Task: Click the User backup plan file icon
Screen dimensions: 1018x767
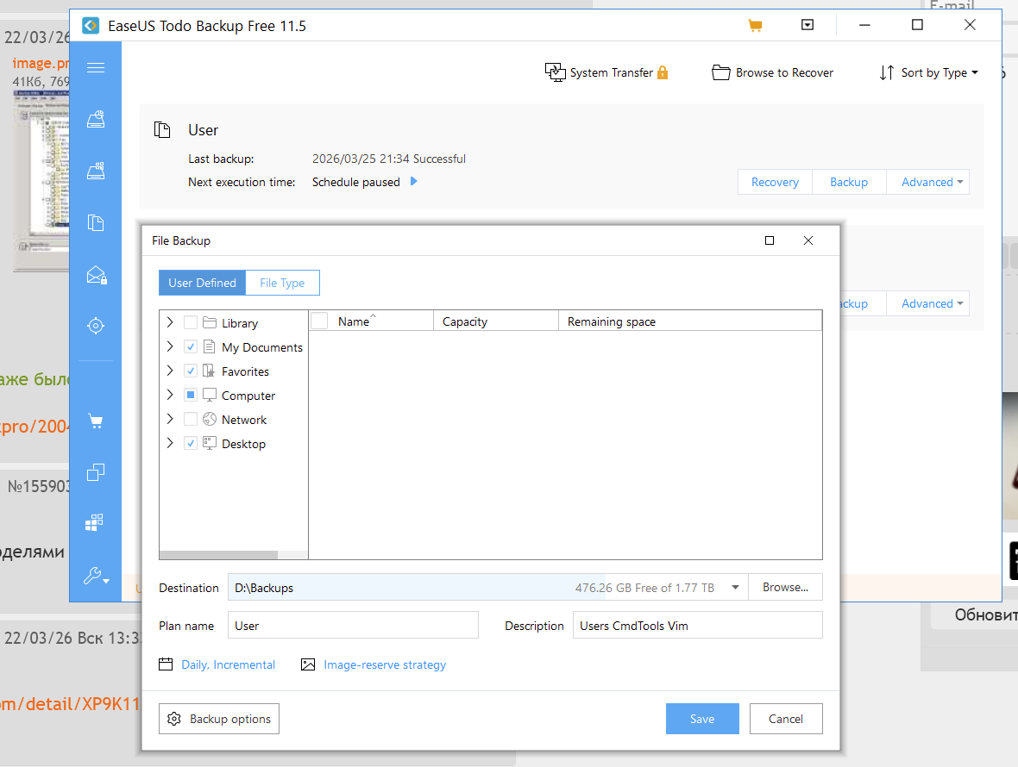Action: pos(162,129)
